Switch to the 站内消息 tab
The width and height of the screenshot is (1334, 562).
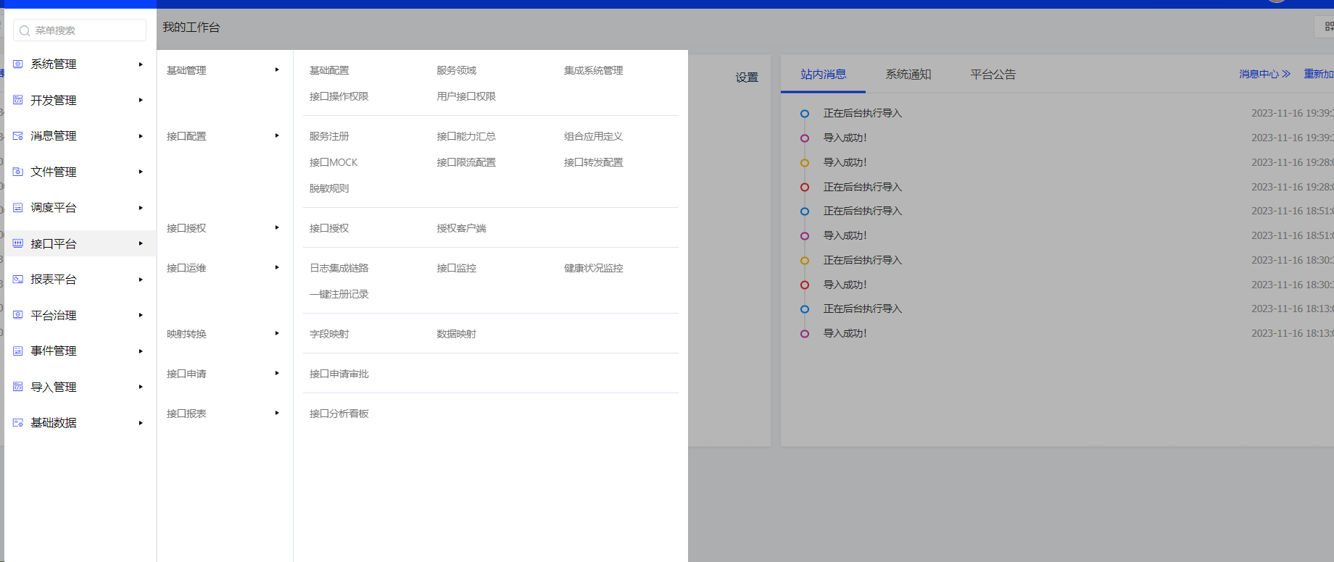823,74
